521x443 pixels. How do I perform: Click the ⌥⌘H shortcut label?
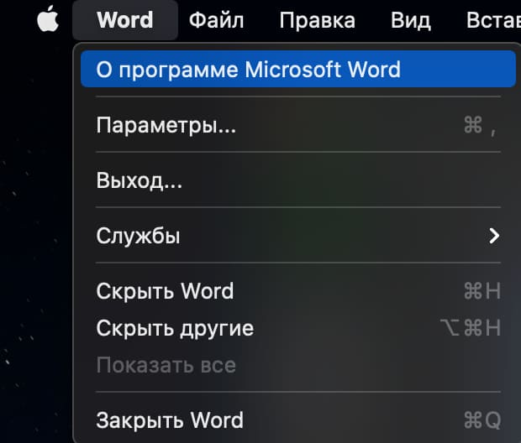(471, 328)
